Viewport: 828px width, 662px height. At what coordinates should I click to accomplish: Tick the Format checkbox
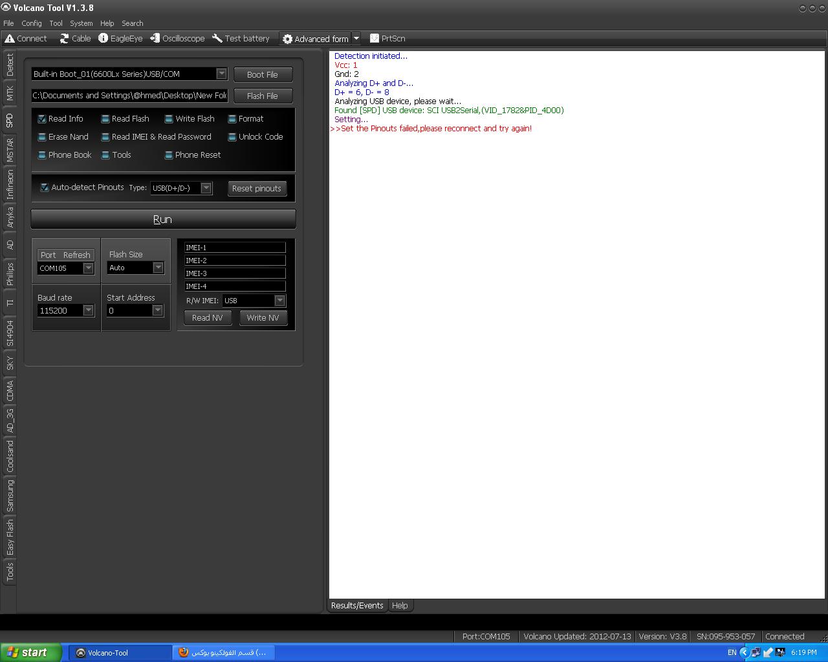[232, 119]
